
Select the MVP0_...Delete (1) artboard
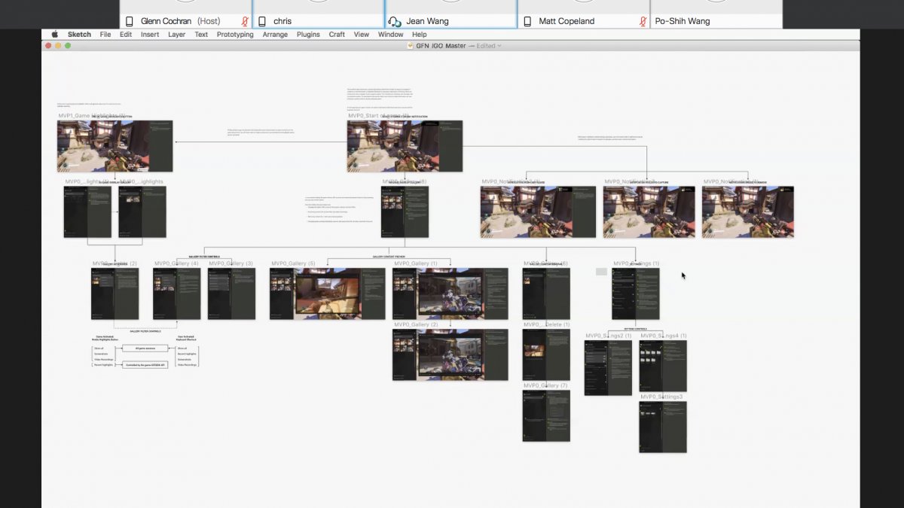tap(546, 354)
